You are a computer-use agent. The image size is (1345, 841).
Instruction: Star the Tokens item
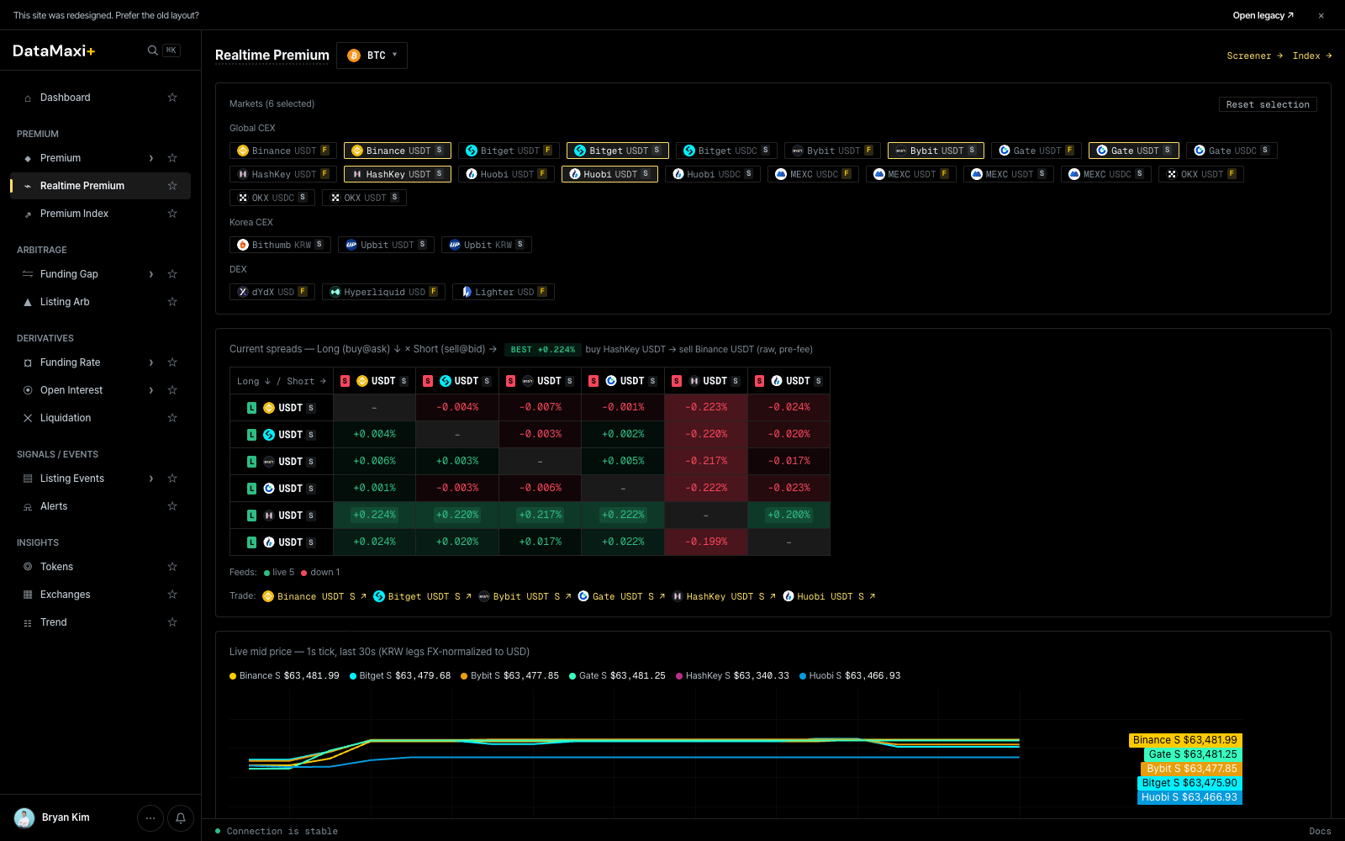pyautogui.click(x=172, y=567)
